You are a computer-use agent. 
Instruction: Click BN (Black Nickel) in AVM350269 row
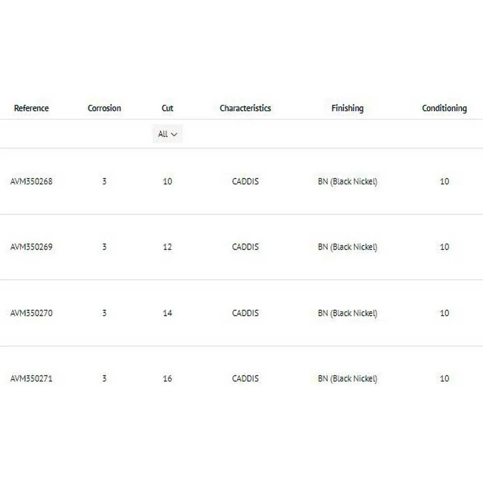click(x=347, y=247)
